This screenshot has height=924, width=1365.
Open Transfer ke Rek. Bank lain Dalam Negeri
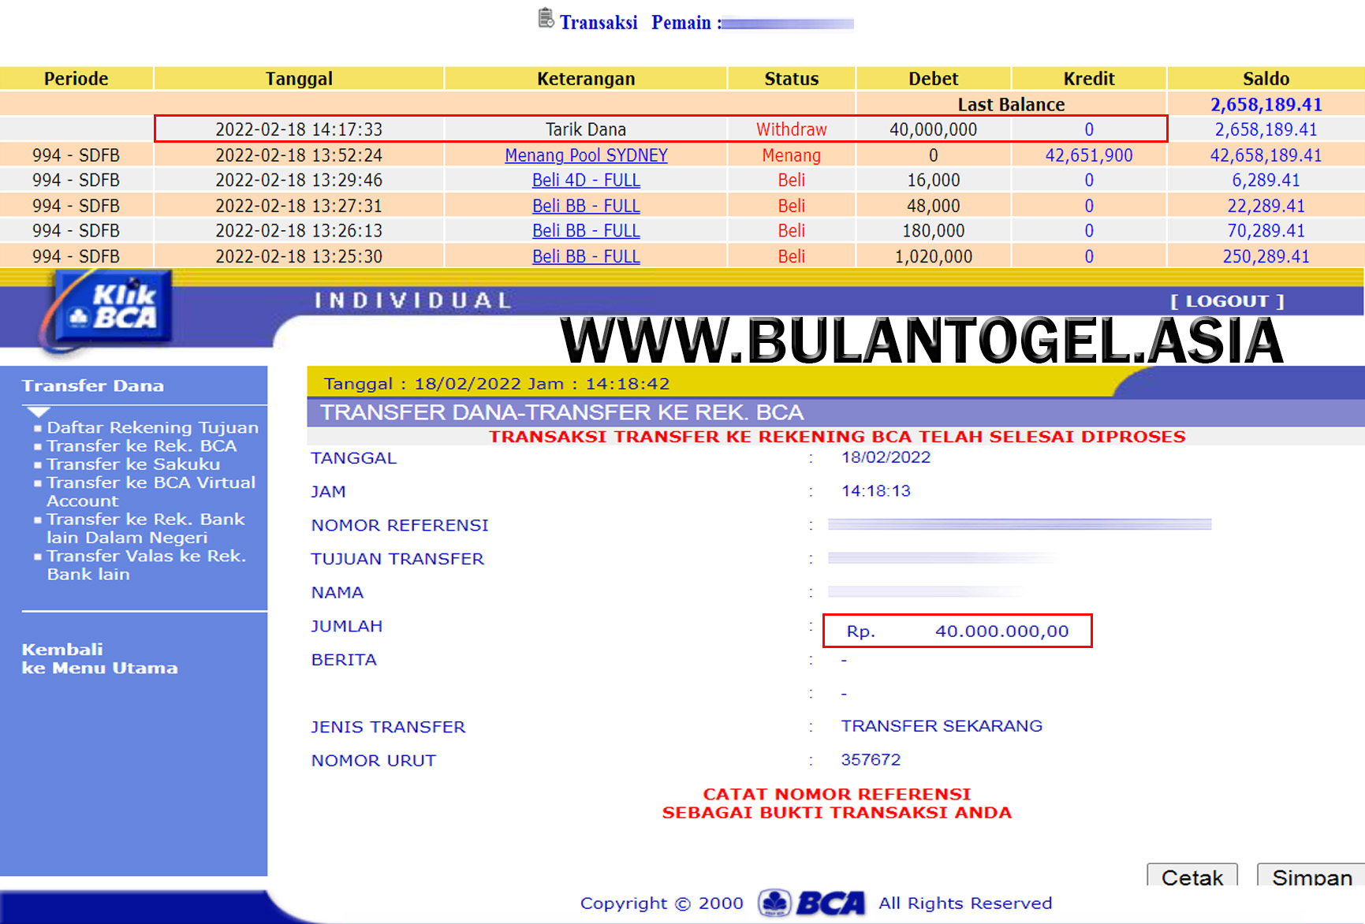145,528
